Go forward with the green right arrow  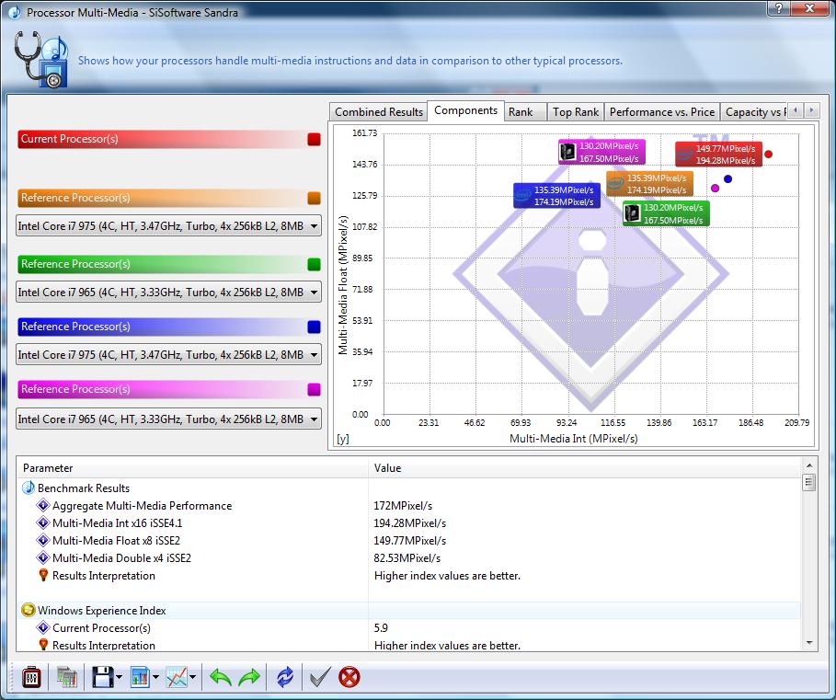coord(249,678)
